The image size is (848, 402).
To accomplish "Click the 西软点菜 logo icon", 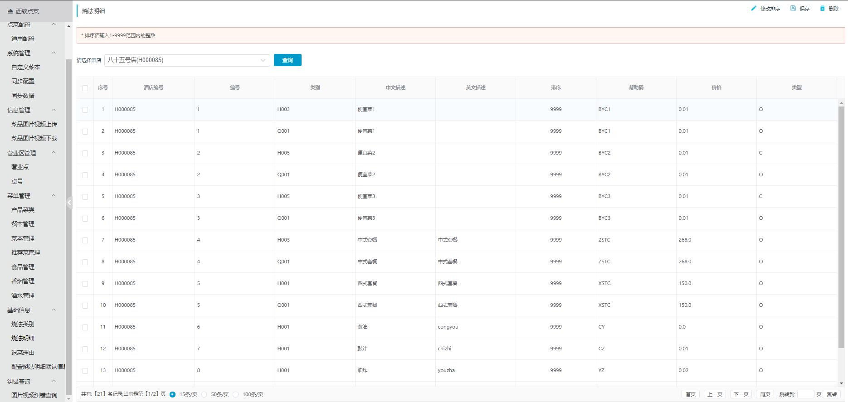I will [x=10, y=11].
